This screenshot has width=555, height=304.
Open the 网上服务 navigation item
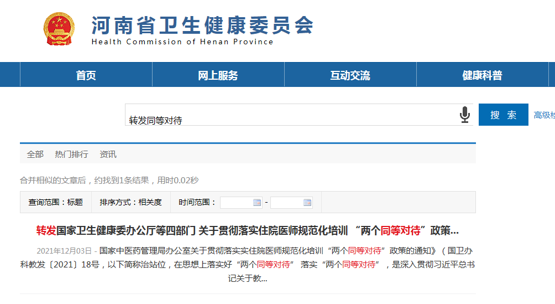point(218,75)
